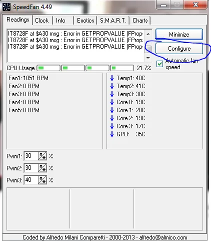
Task: Click the fourth CPU usage bar
Action: click(x=122, y=68)
